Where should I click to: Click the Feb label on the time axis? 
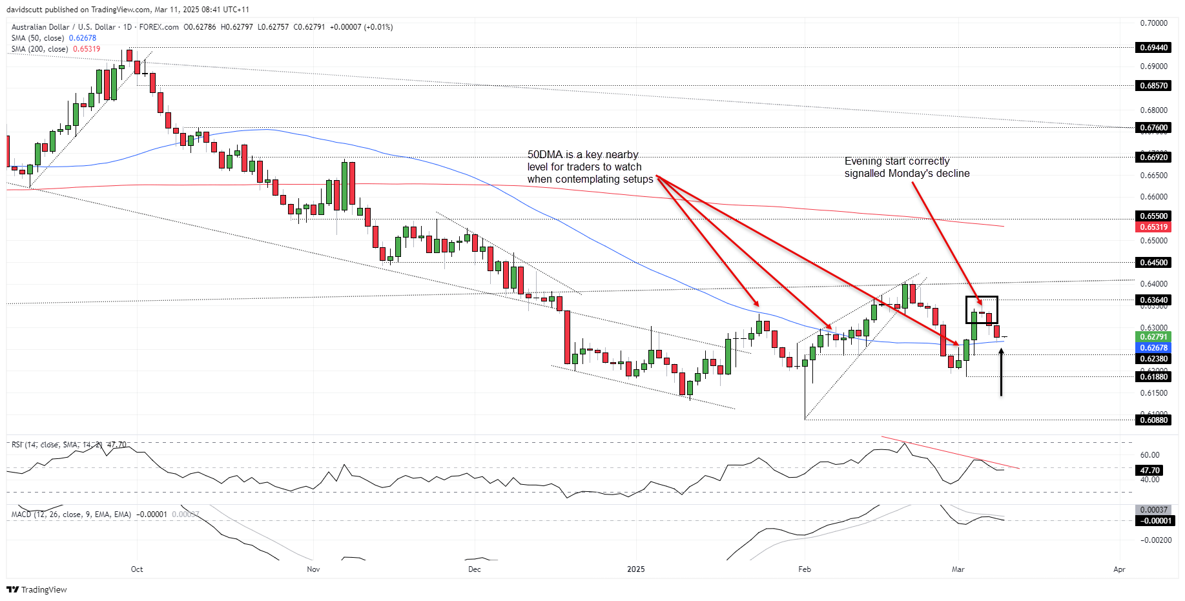(x=805, y=569)
